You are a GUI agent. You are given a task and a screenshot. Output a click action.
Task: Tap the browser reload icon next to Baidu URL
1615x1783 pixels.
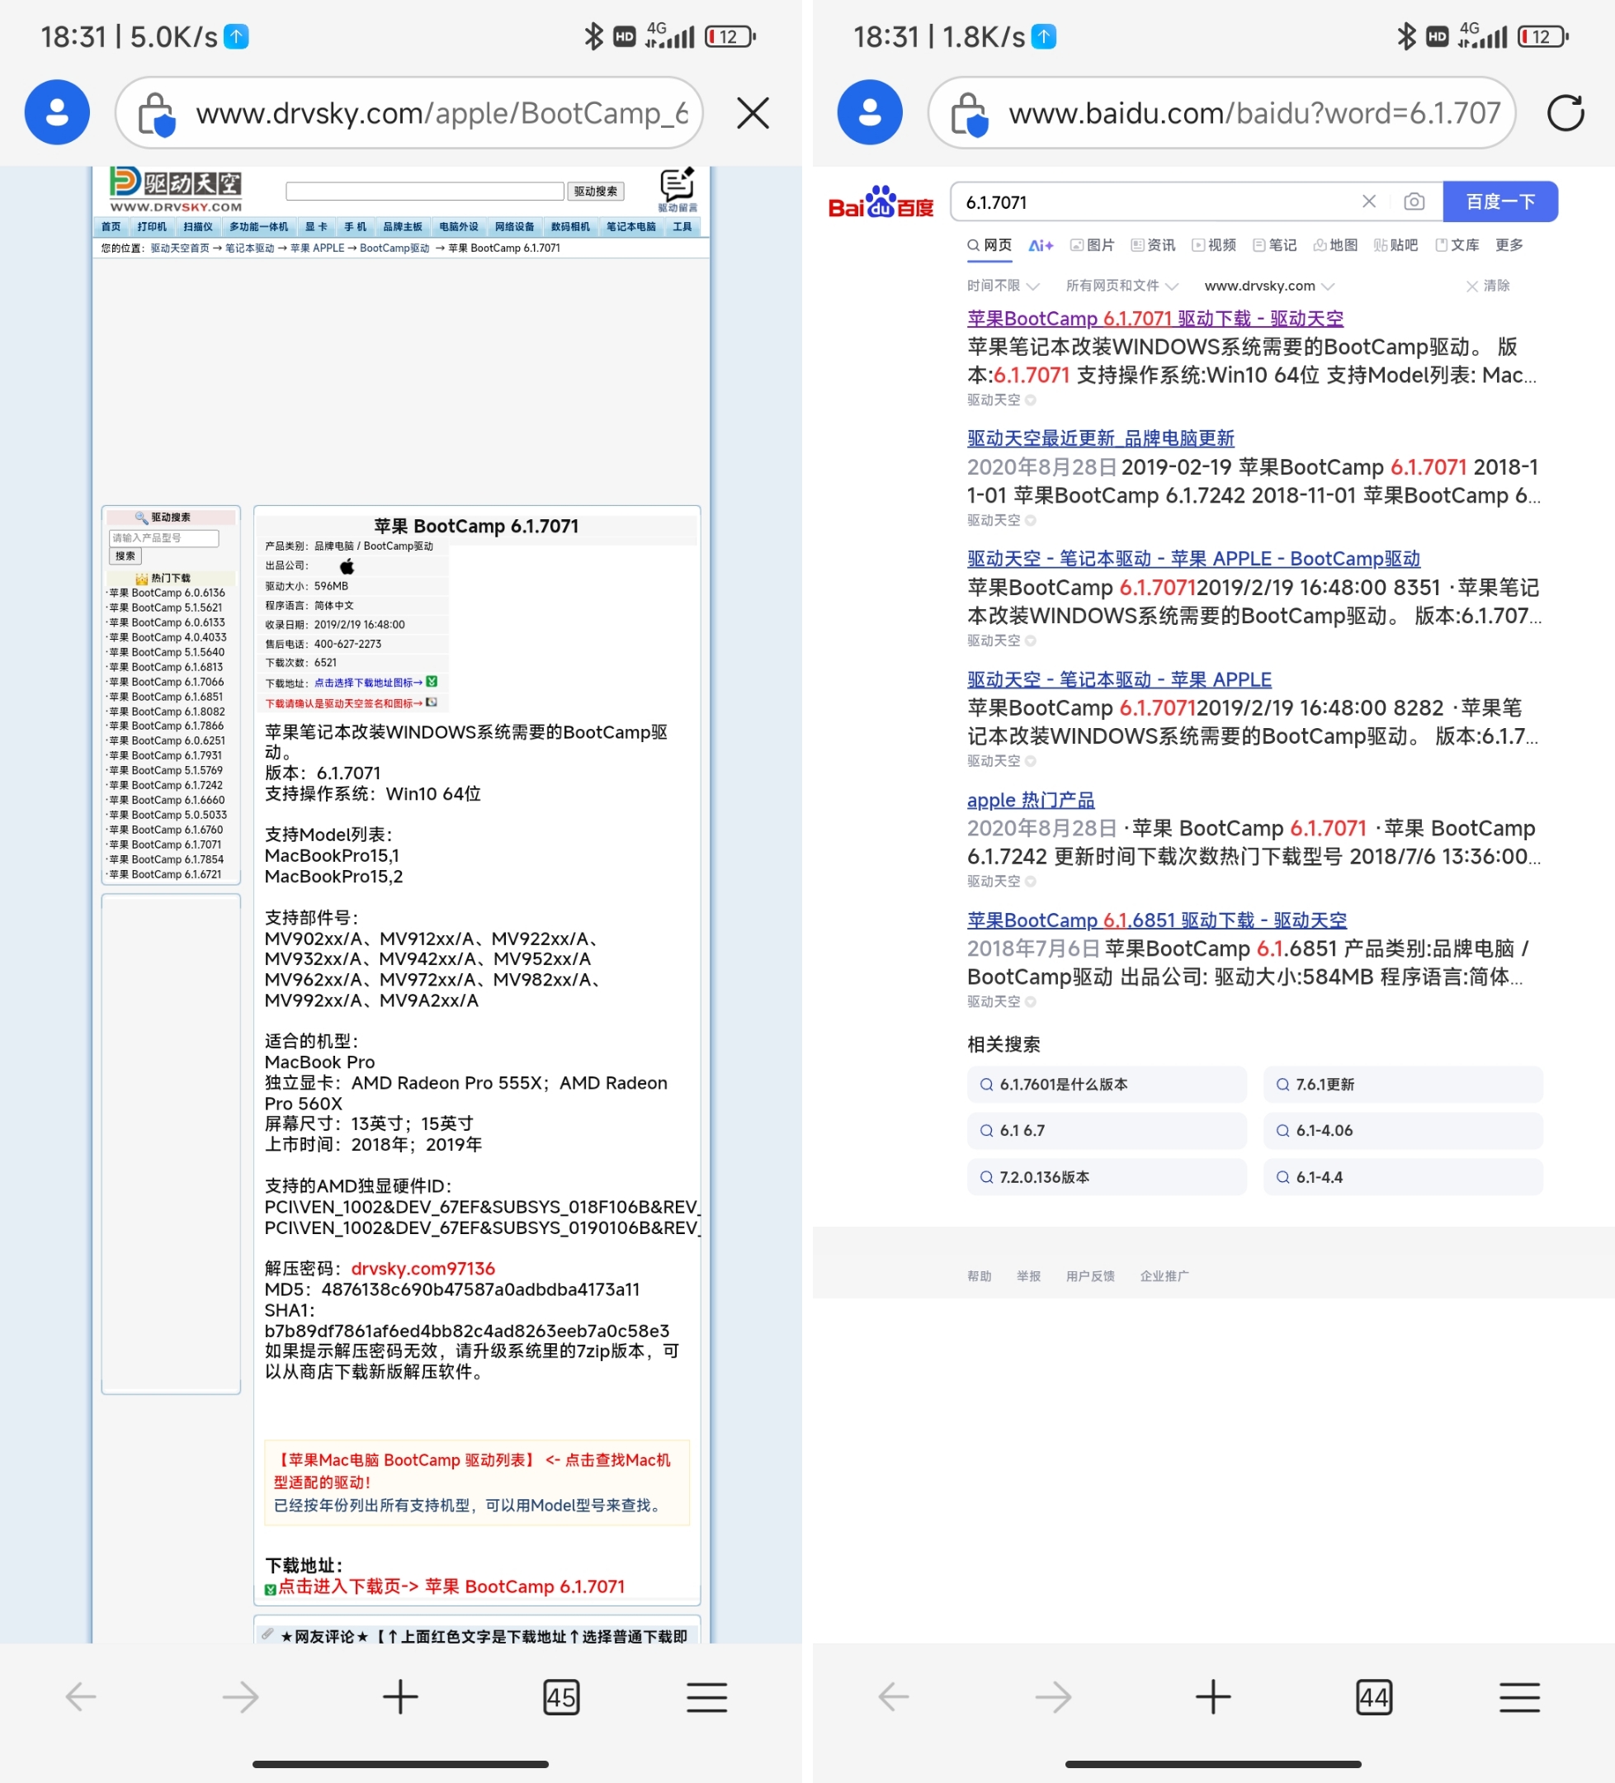tap(1565, 112)
